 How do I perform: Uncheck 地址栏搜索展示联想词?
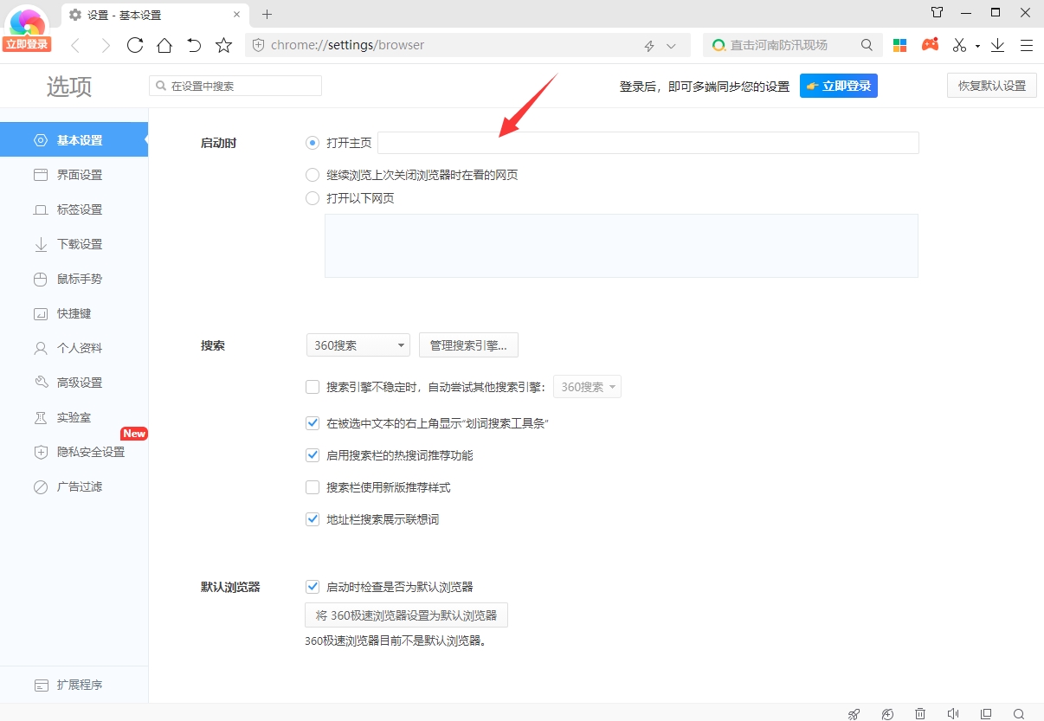click(313, 519)
